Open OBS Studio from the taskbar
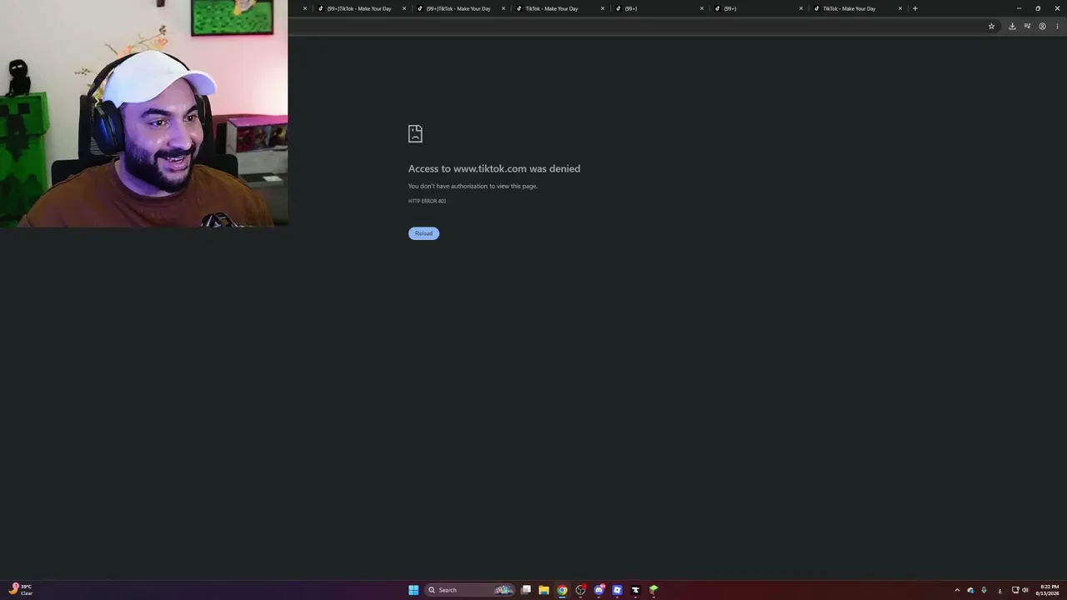The image size is (1067, 600). tap(580, 590)
